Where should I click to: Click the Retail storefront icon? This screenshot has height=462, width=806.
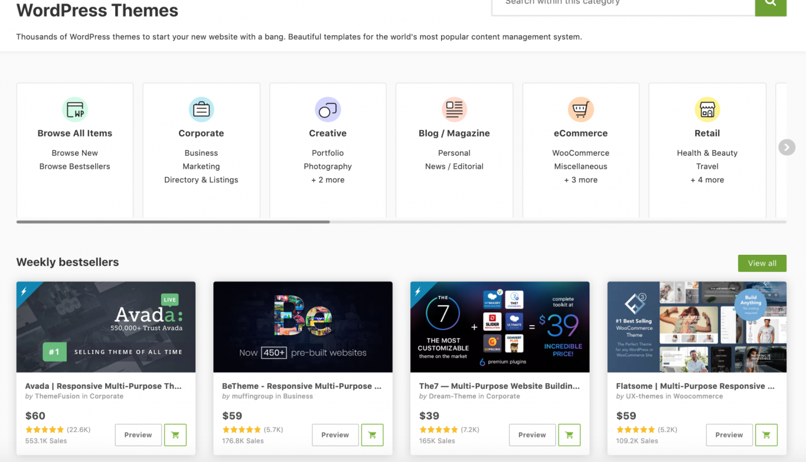(707, 109)
